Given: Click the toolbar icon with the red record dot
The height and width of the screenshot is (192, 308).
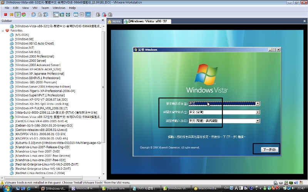Looking at the screenshot, I should click(104, 15).
